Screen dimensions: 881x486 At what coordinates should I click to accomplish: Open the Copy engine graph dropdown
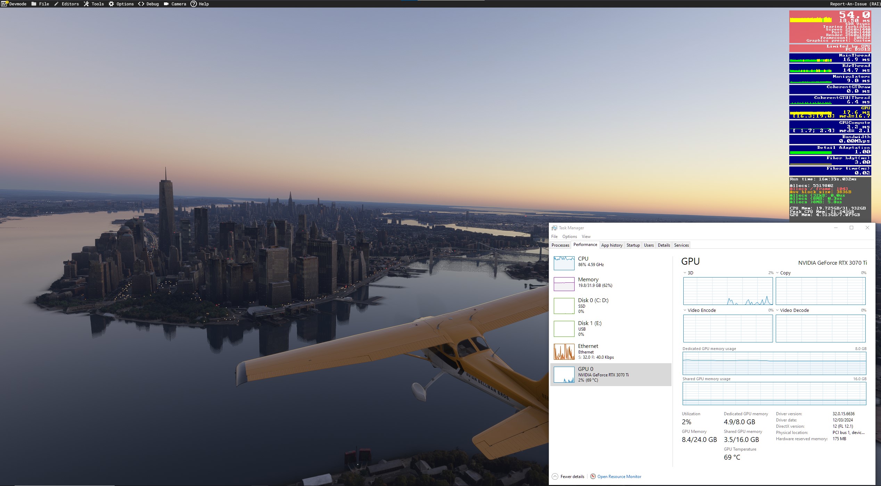click(x=777, y=273)
